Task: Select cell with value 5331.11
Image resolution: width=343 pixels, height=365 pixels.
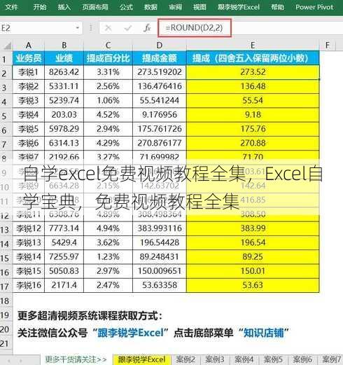Action: click(64, 86)
